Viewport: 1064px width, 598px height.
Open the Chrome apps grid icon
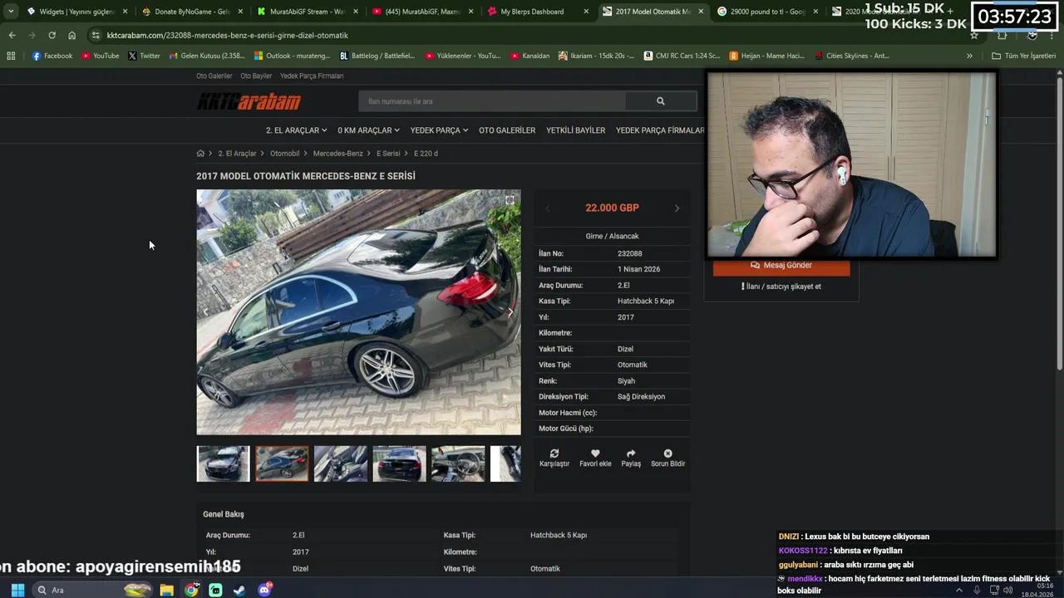[x=11, y=56]
